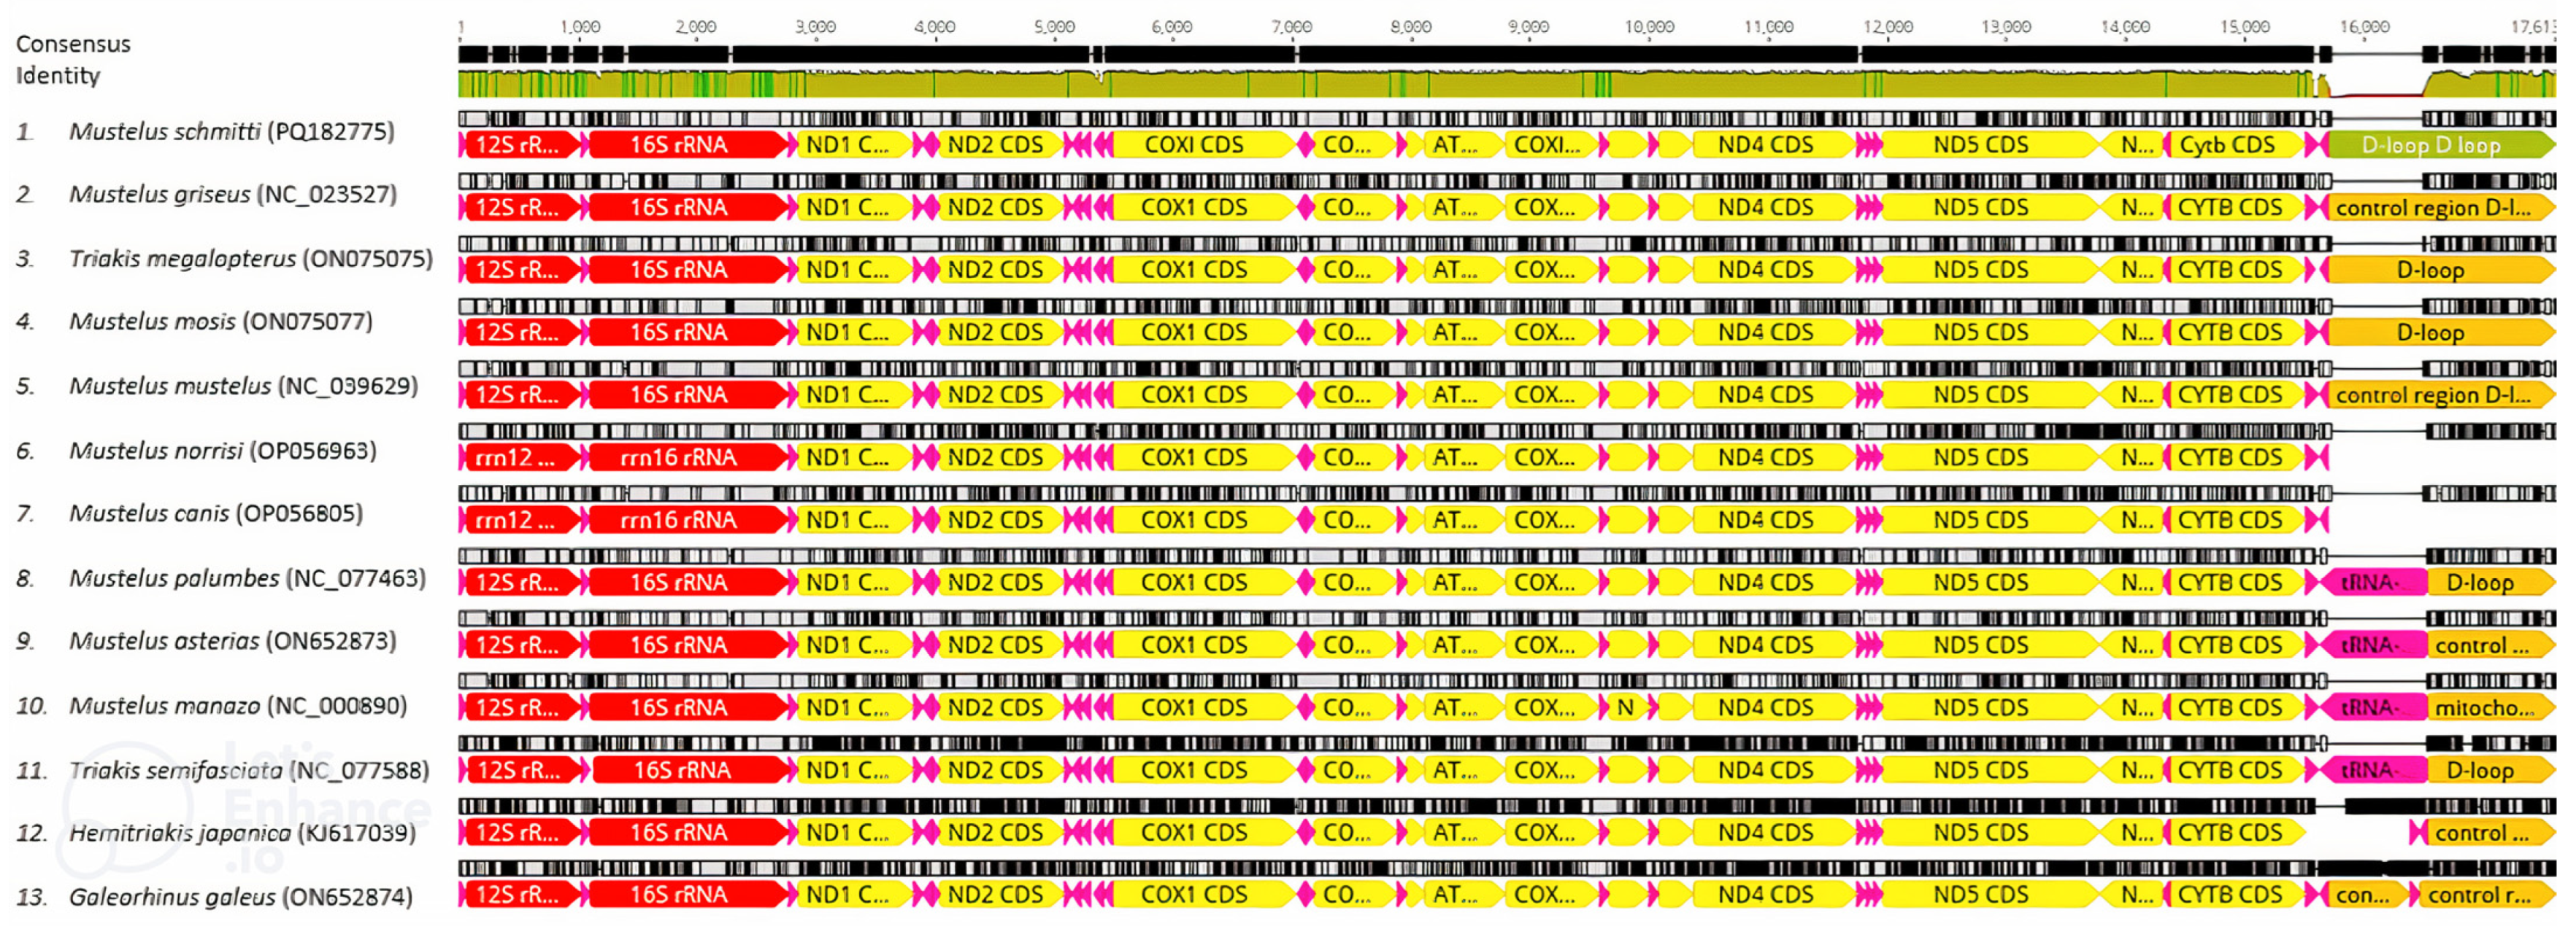The width and height of the screenshot is (2576, 929).
Task: Select Cytb CDS annotation in Mustelus schmitti row
Action: (x=2229, y=146)
